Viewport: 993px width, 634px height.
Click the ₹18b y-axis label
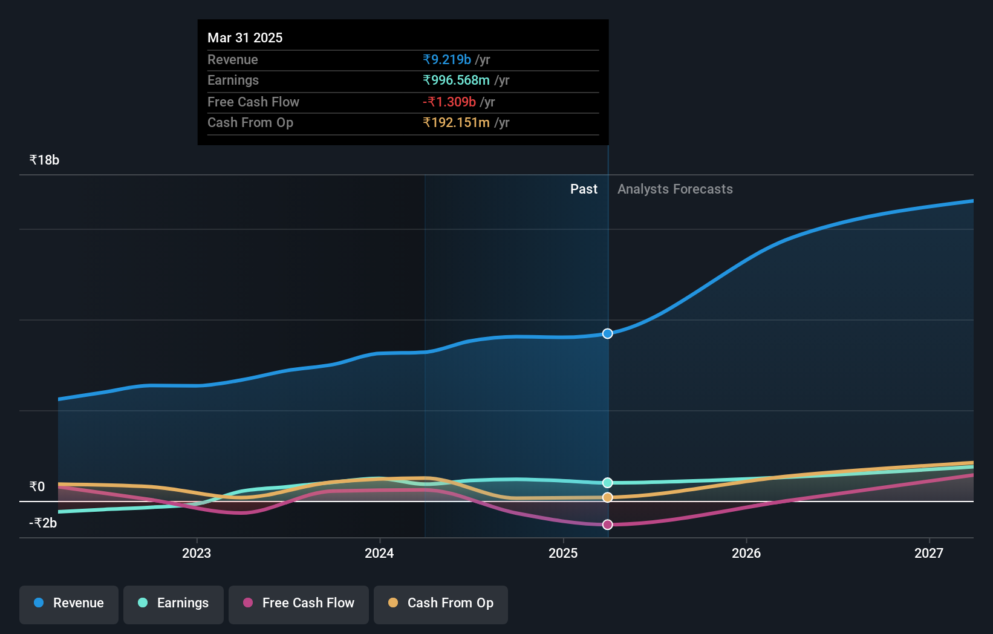44,160
